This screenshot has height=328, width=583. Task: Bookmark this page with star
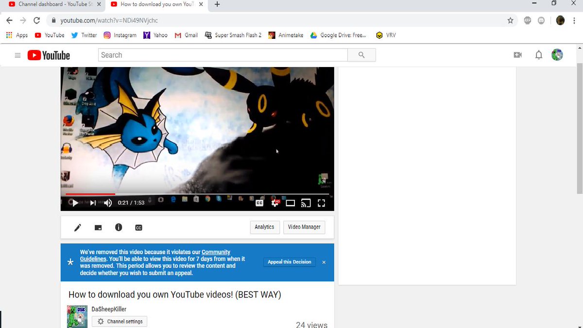point(510,20)
